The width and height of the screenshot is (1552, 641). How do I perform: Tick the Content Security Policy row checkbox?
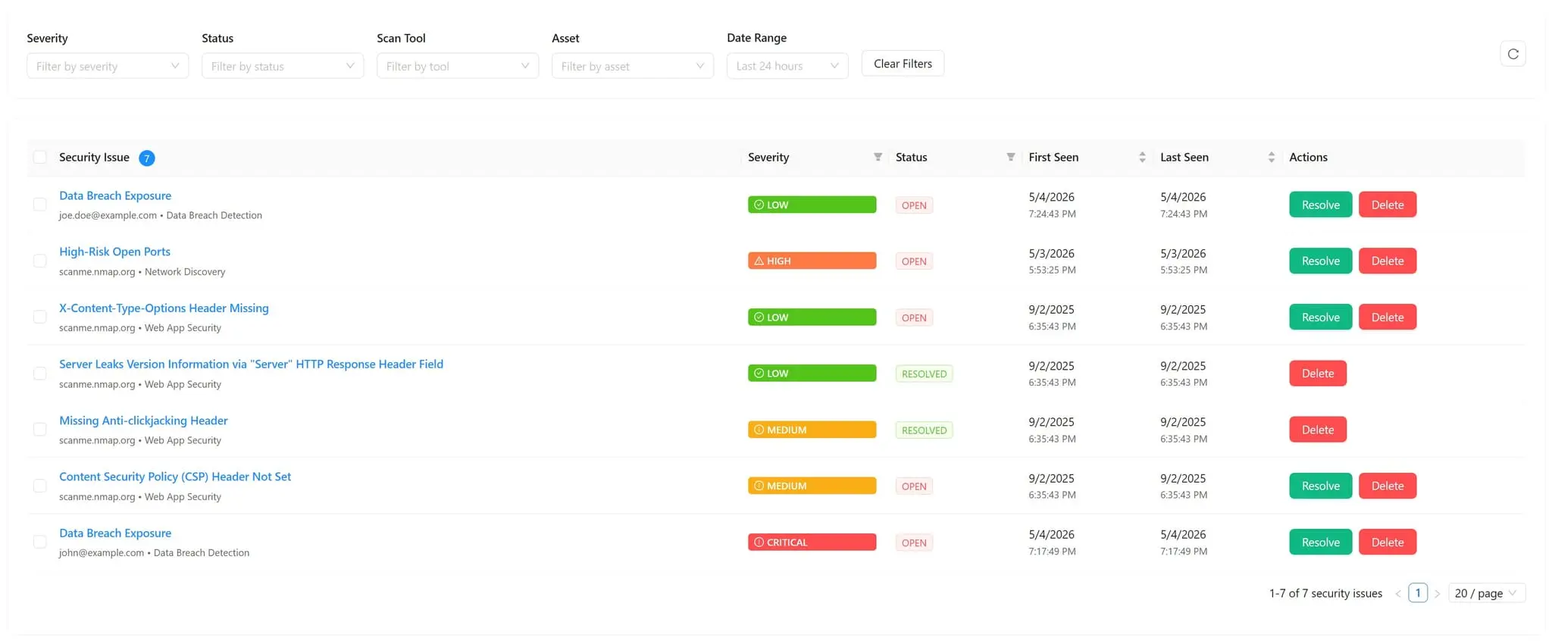coord(40,486)
